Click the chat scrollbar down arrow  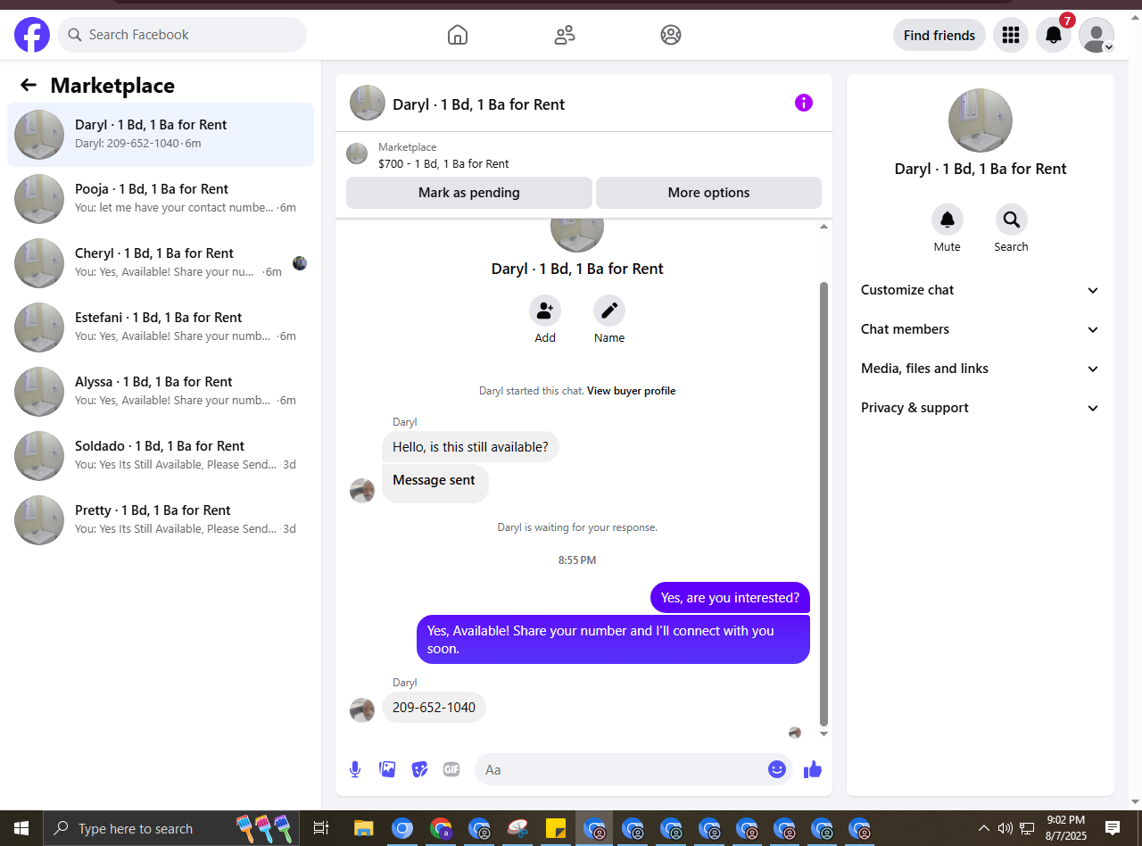pos(824,734)
